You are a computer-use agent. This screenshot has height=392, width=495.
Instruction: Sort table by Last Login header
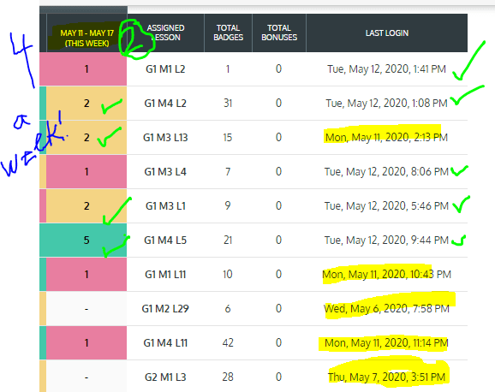point(387,33)
